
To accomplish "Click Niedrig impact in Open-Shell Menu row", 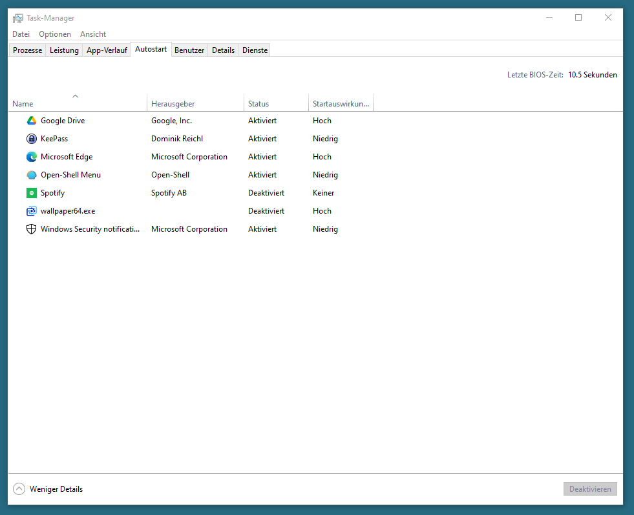I will 325,175.
